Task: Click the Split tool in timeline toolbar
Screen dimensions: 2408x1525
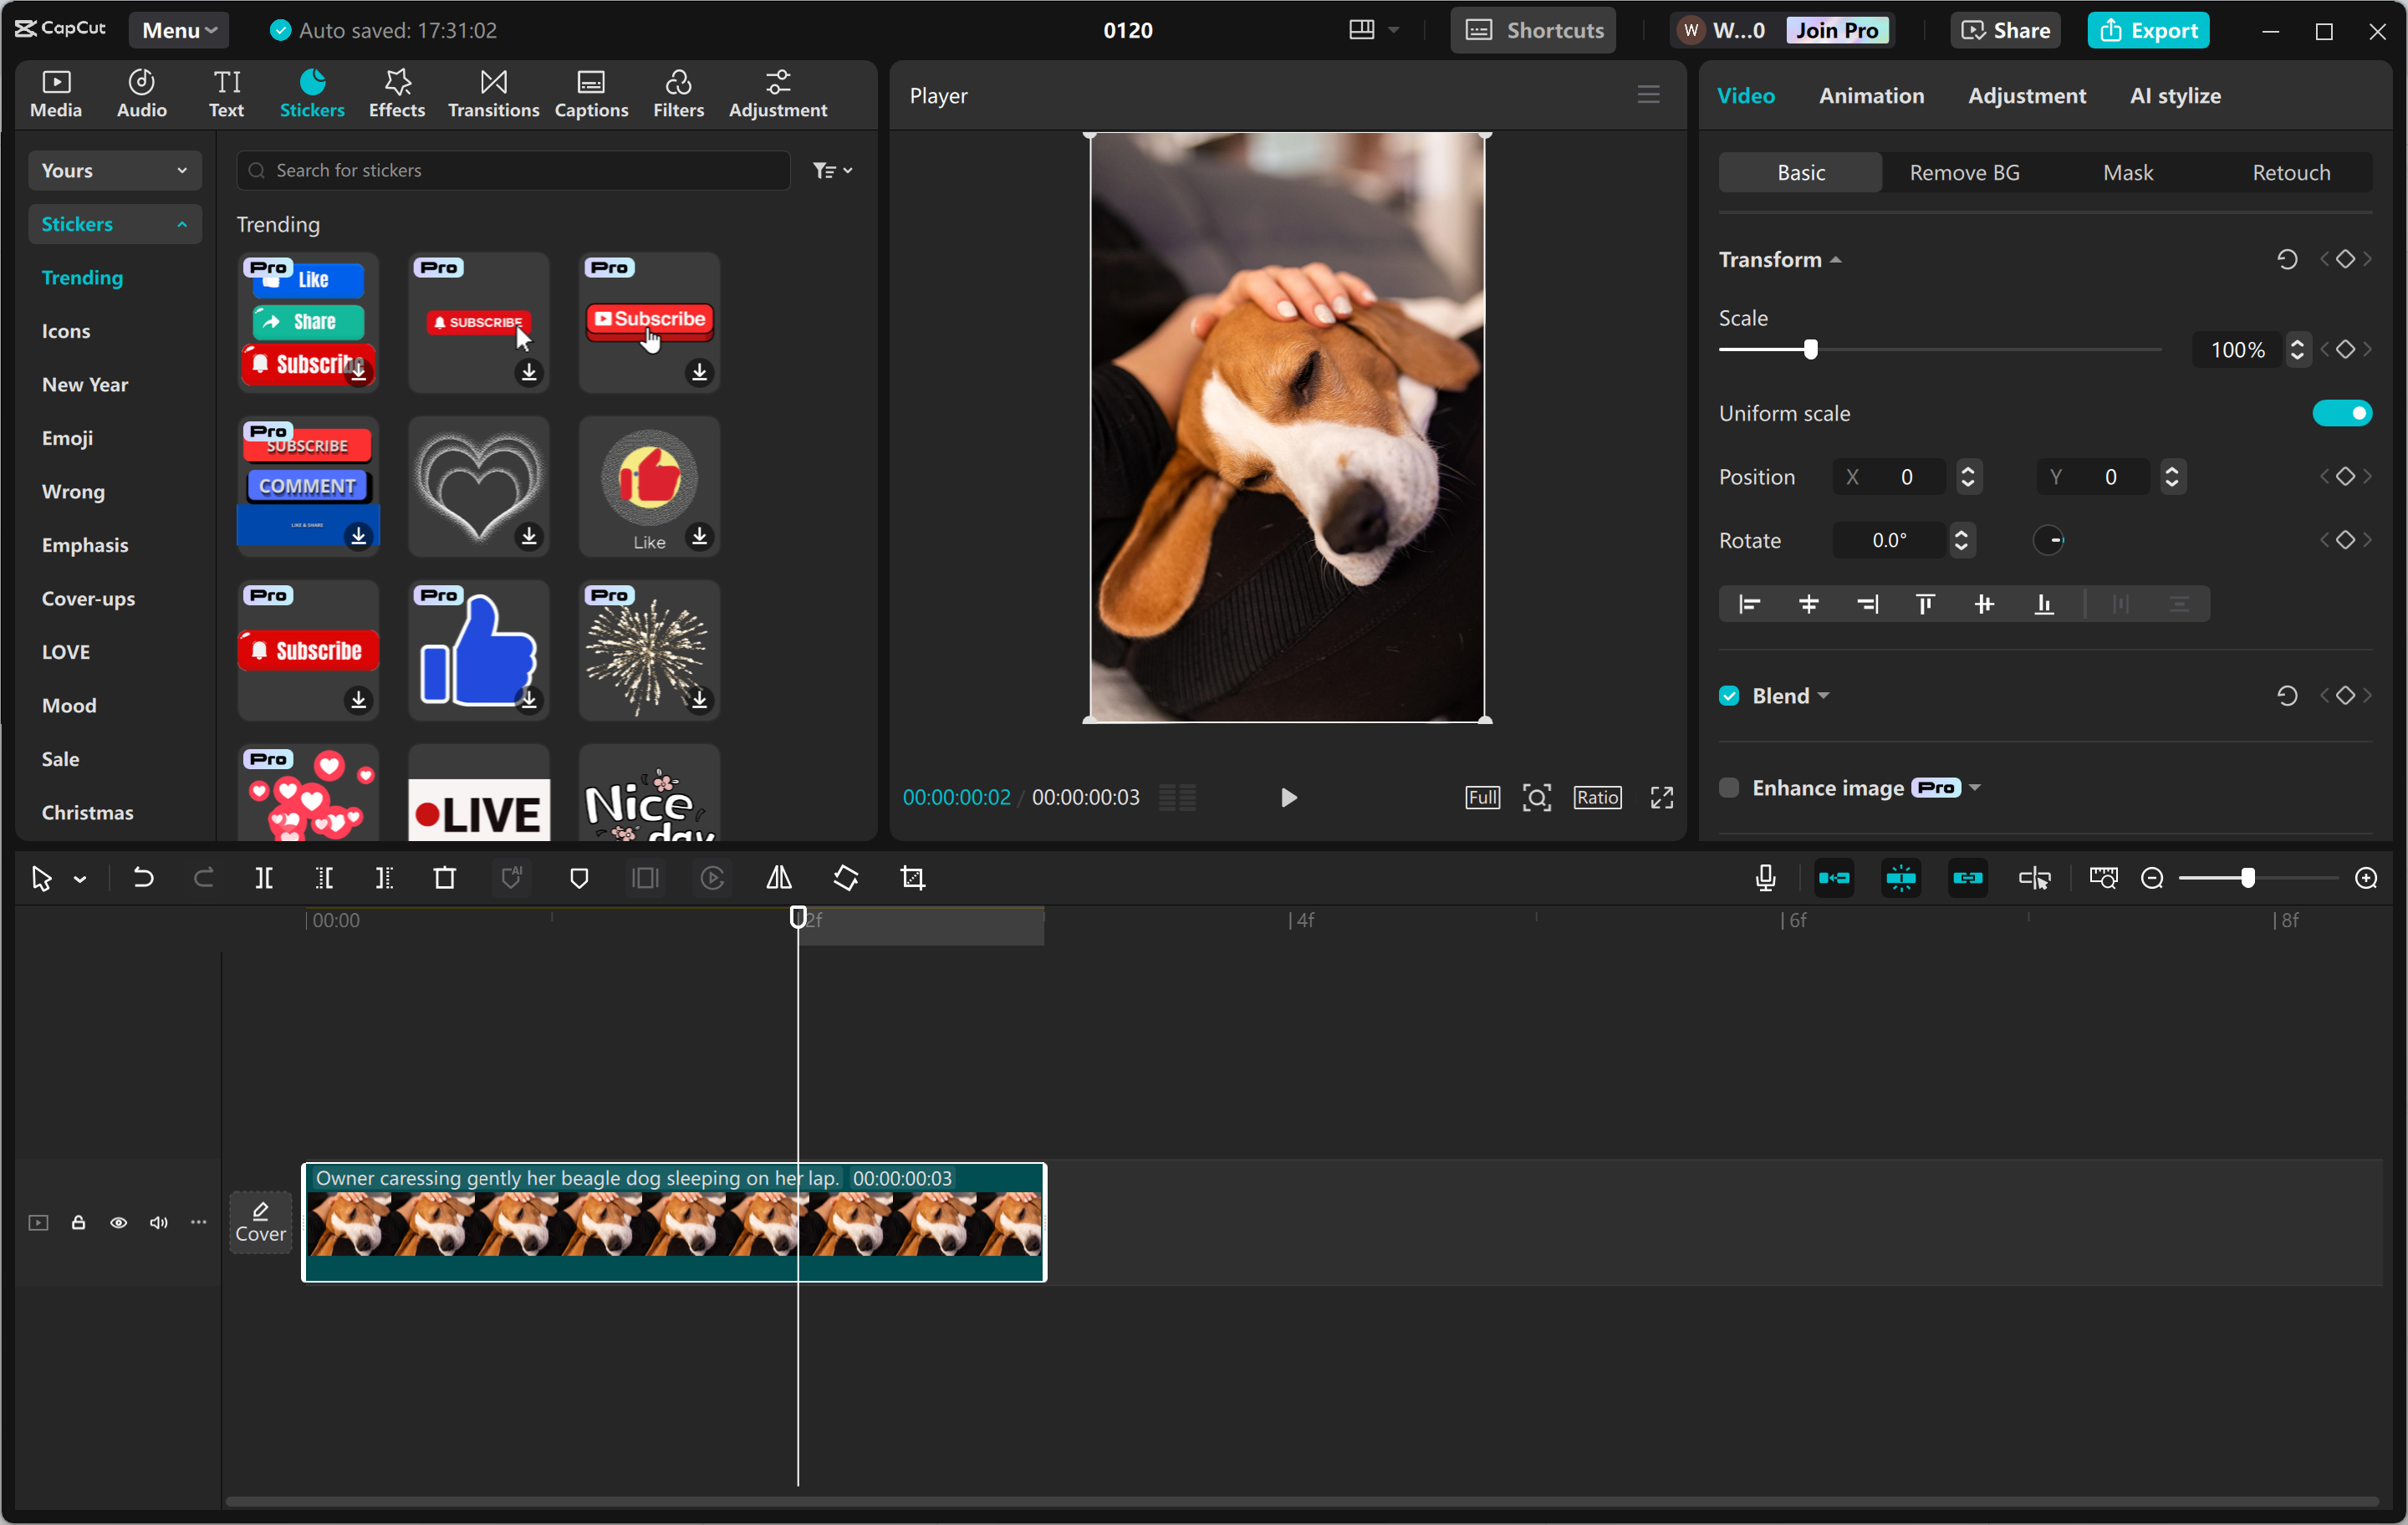Action: 263,878
